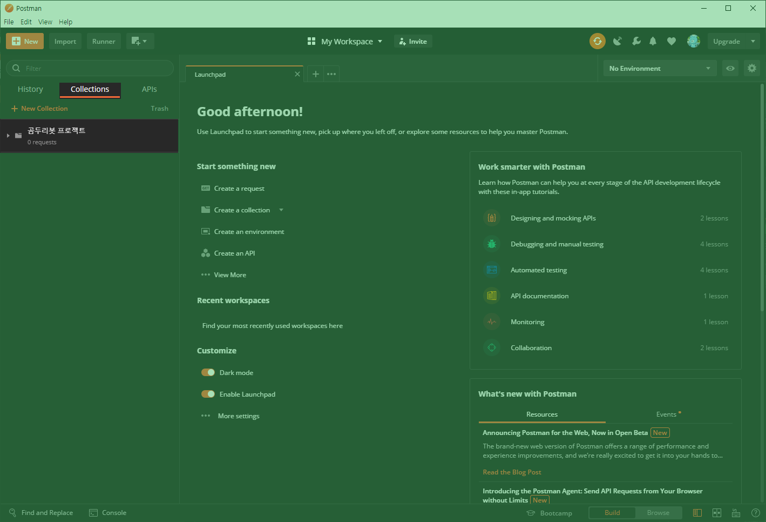The width and height of the screenshot is (766, 522).
Task: Open the No Environment dropdown
Action: click(x=660, y=68)
